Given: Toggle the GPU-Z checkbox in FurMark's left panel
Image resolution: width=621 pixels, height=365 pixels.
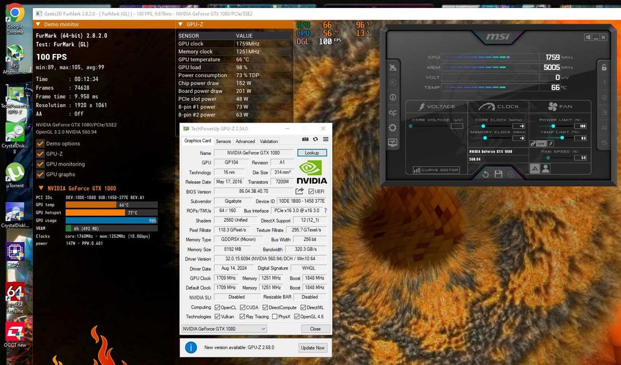Looking at the screenshot, I should [40, 154].
